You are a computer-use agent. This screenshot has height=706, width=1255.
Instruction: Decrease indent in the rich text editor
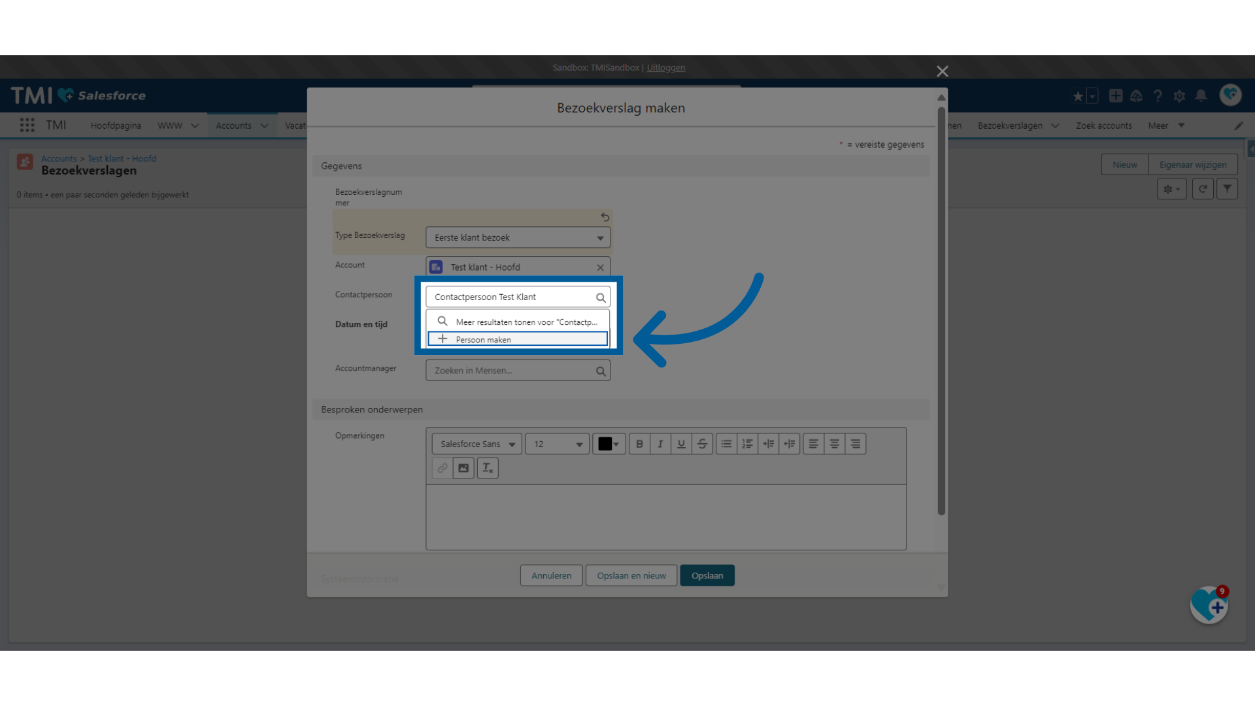[790, 444]
